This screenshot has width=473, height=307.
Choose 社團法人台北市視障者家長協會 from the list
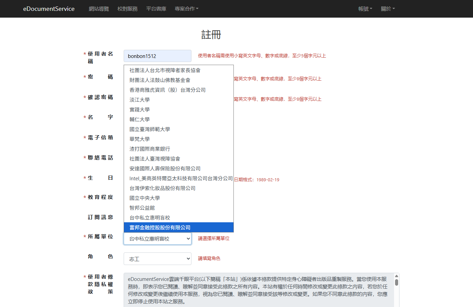pos(179,70)
